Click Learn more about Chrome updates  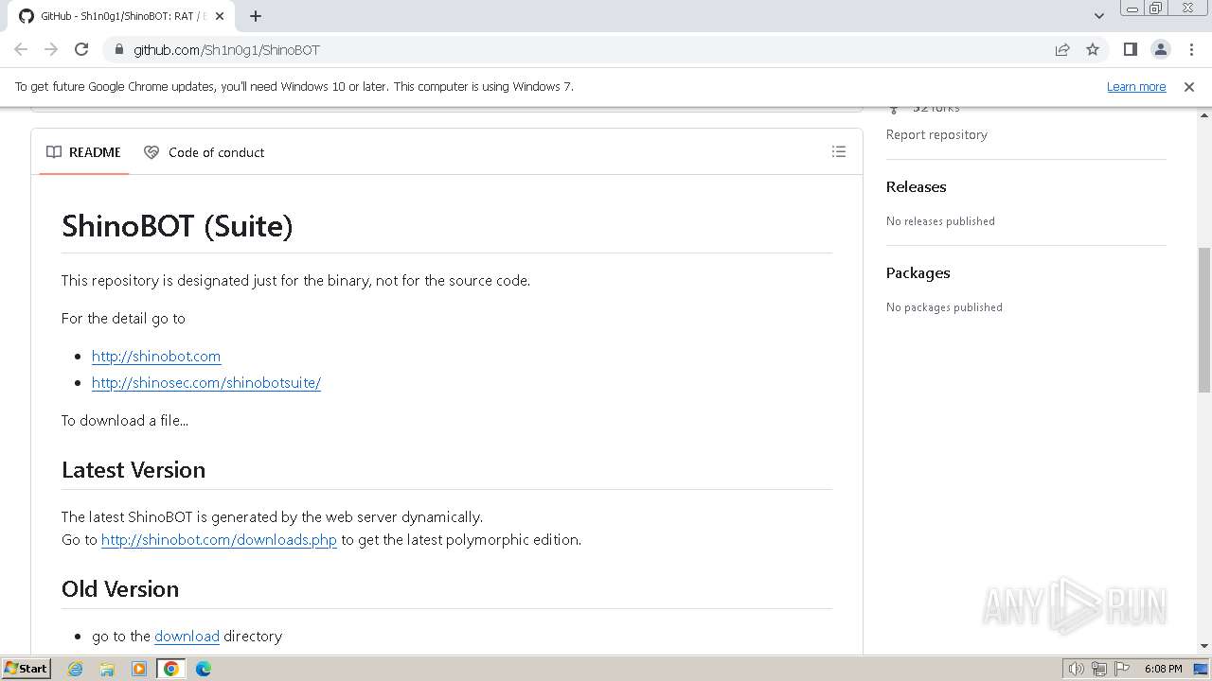click(1135, 86)
